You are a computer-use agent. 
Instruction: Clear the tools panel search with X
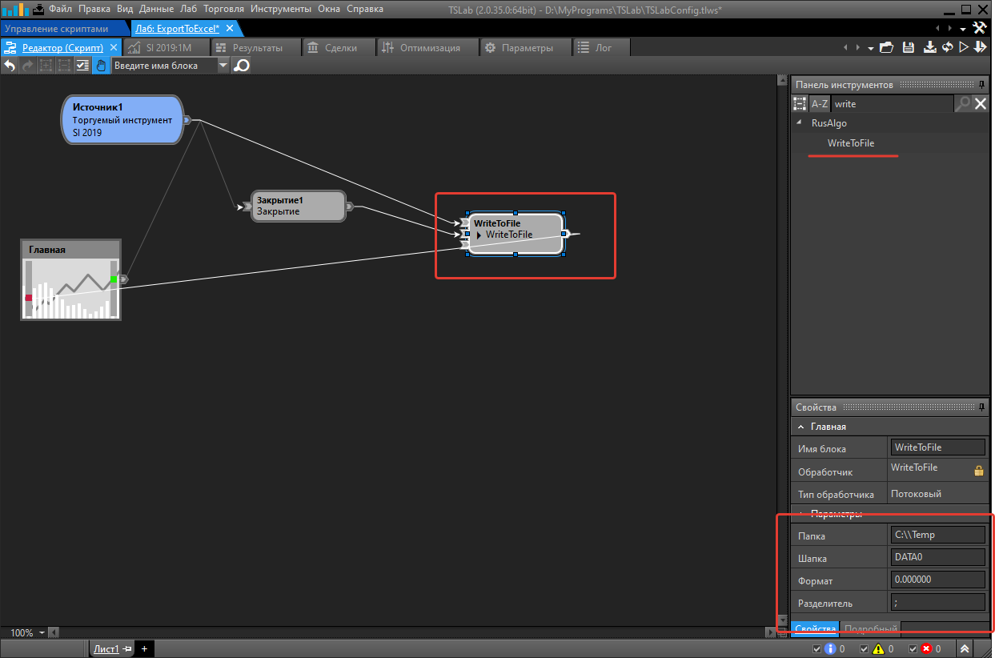[980, 104]
